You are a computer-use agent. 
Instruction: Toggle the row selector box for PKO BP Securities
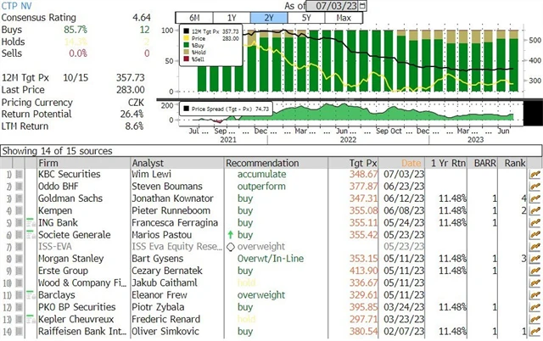[19, 307]
